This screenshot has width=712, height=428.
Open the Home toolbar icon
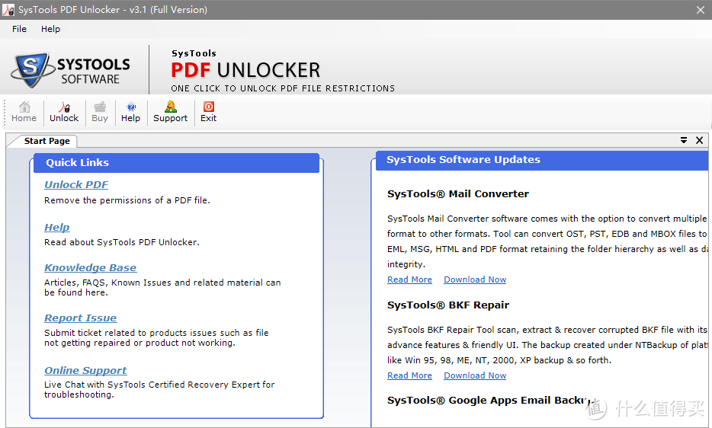24,112
